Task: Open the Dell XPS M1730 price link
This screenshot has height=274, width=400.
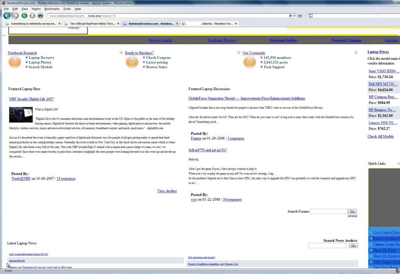Action: 383,84
